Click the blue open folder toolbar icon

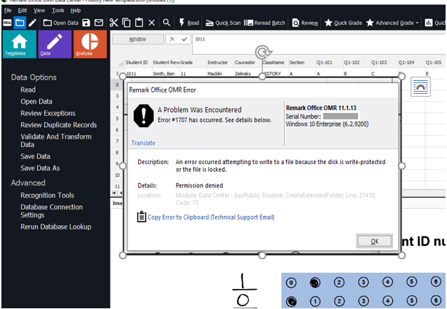click(20, 23)
